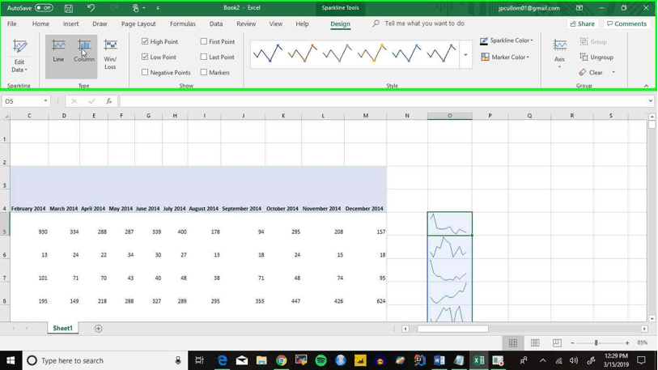Click the Save icon in title bar
Image resolution: width=658 pixels, height=370 pixels.
69,8
